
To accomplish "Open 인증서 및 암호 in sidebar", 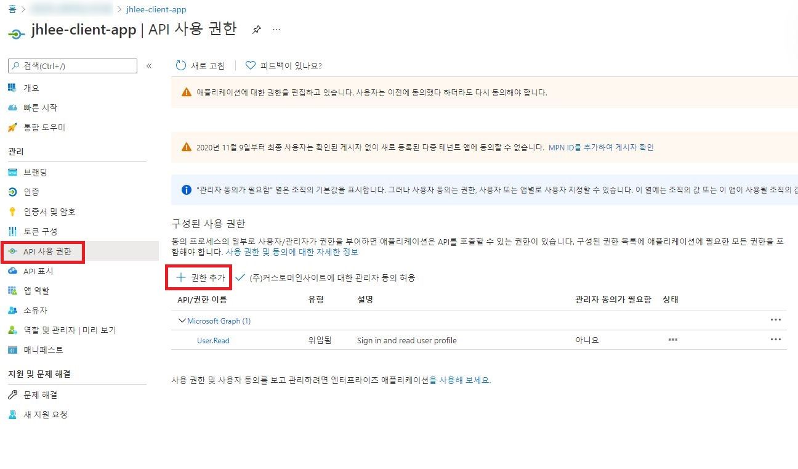I will [49, 211].
